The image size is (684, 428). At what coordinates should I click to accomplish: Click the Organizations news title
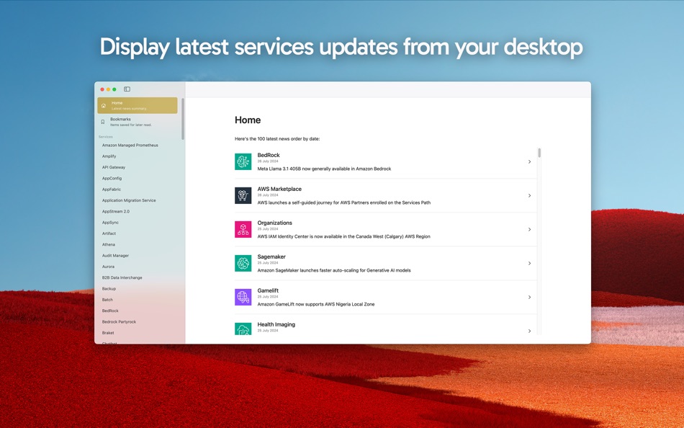click(x=274, y=223)
